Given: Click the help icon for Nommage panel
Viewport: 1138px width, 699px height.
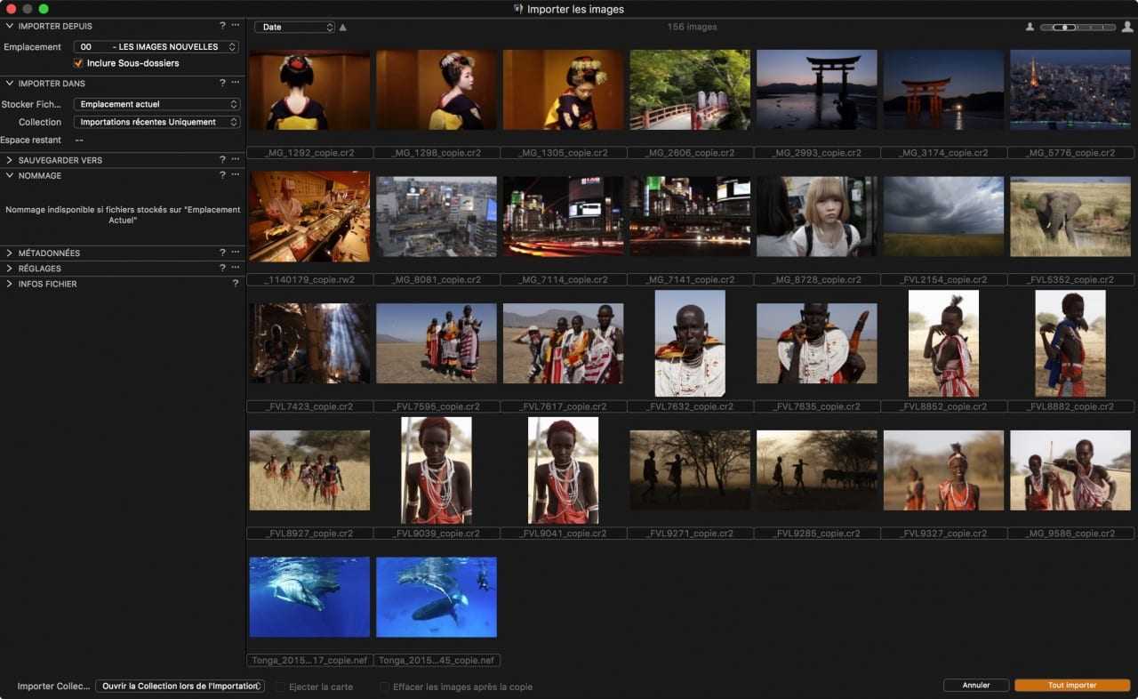Looking at the screenshot, I should (222, 176).
